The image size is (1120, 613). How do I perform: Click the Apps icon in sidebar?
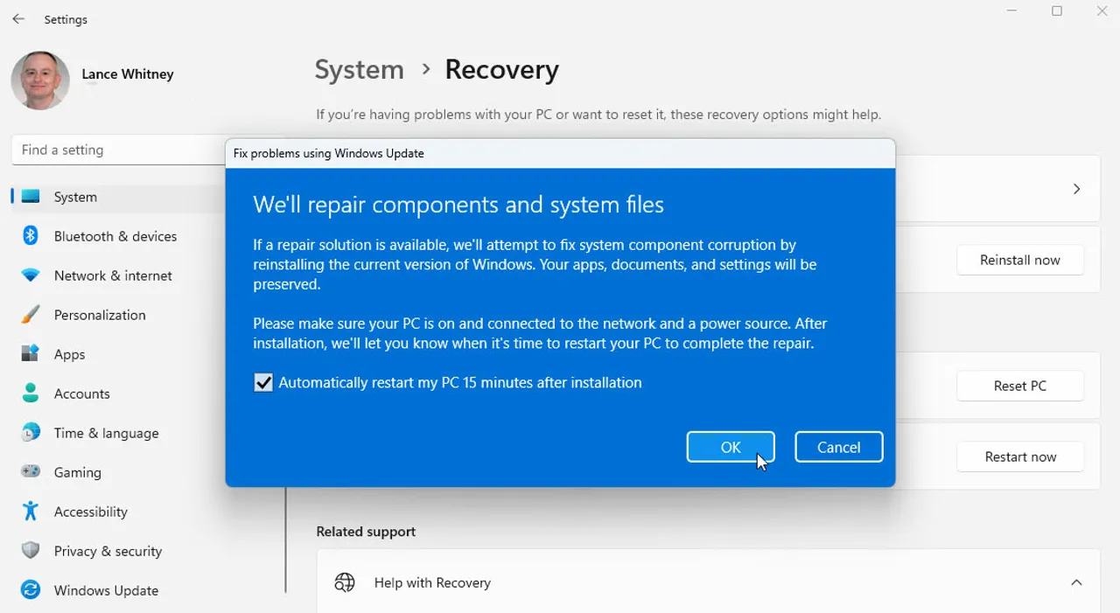point(31,354)
